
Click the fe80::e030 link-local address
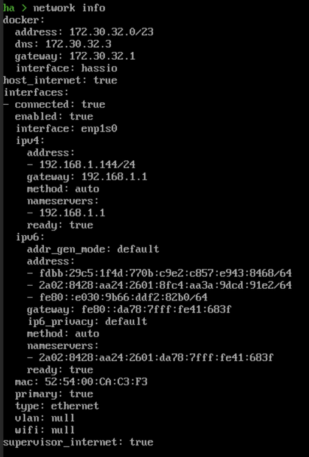click(123, 297)
